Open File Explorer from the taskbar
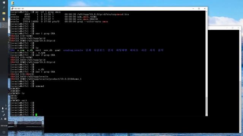243x136 pixels. click(4, 14)
